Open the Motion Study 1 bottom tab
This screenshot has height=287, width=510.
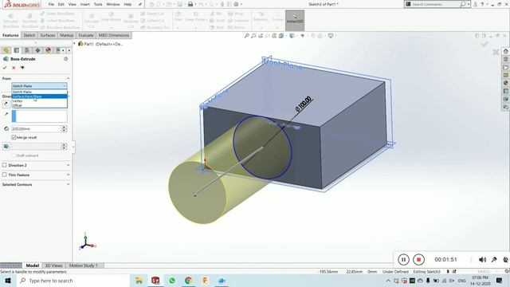[x=83, y=265]
